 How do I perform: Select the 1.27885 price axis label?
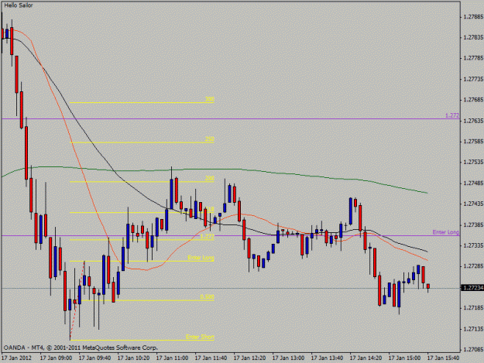tap(473, 16)
